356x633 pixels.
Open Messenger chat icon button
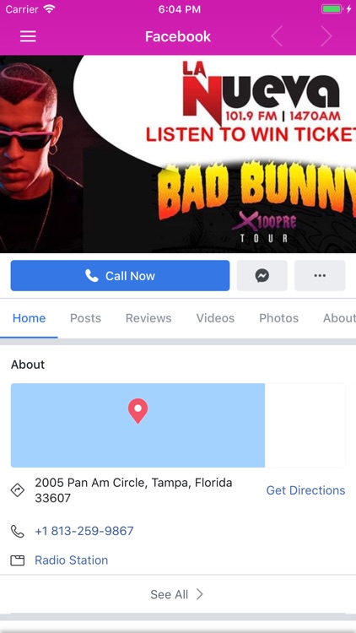click(262, 276)
